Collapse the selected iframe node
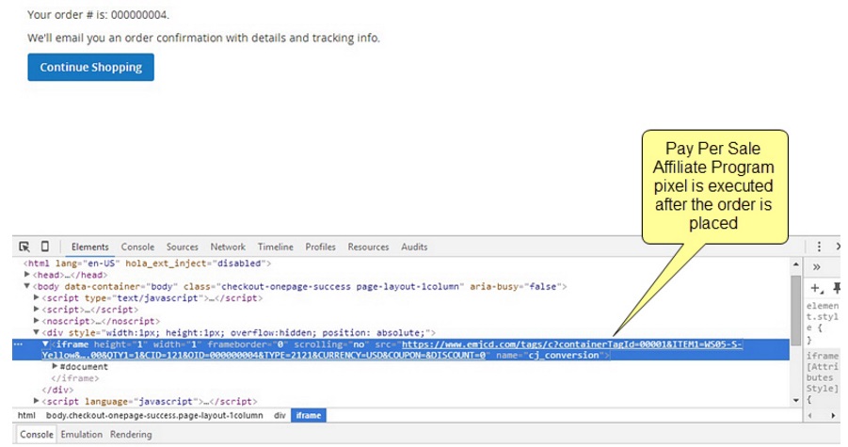This screenshot has height=447, width=848. coord(46,343)
